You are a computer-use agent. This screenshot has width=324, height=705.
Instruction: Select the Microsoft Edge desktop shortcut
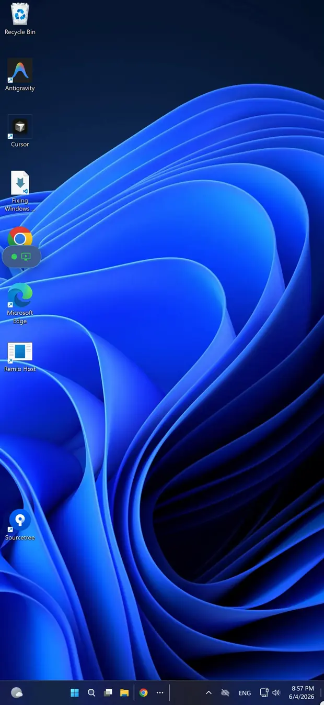click(x=20, y=304)
